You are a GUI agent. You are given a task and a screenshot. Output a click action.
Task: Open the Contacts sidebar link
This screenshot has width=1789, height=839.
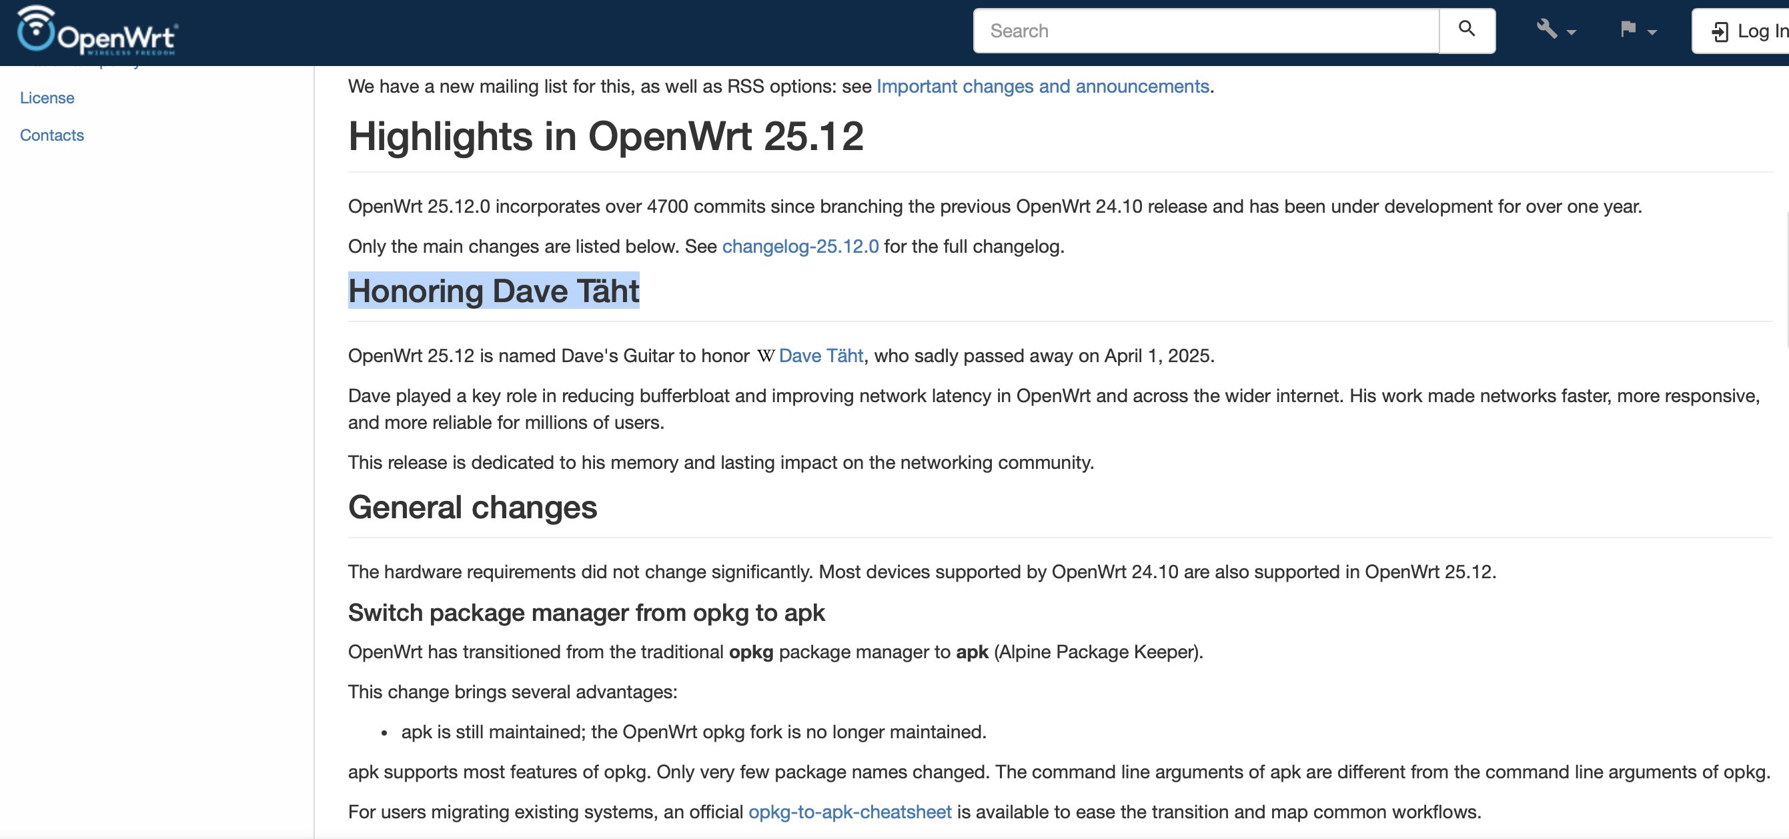tap(51, 135)
